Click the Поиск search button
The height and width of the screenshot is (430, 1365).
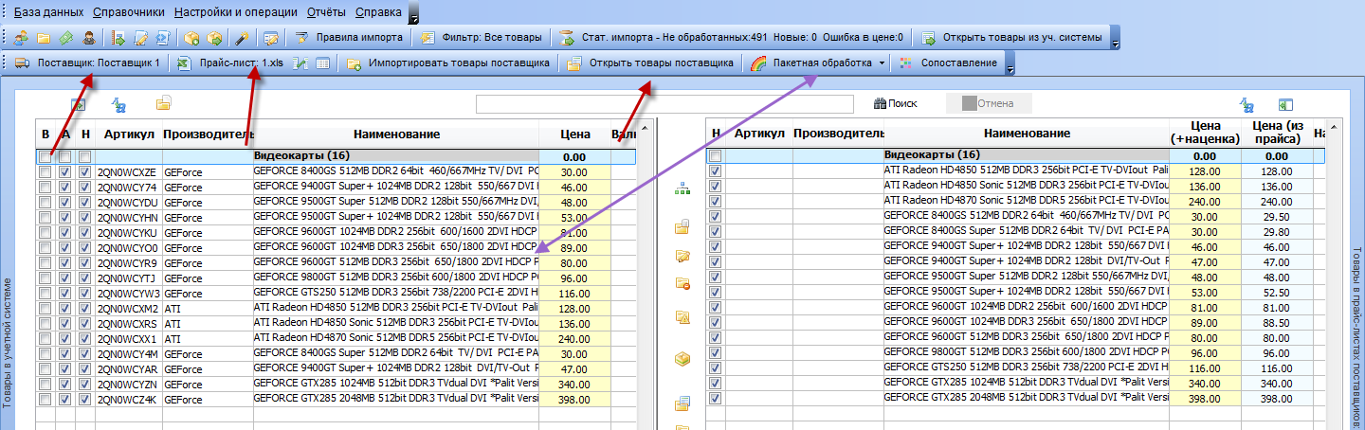895,103
